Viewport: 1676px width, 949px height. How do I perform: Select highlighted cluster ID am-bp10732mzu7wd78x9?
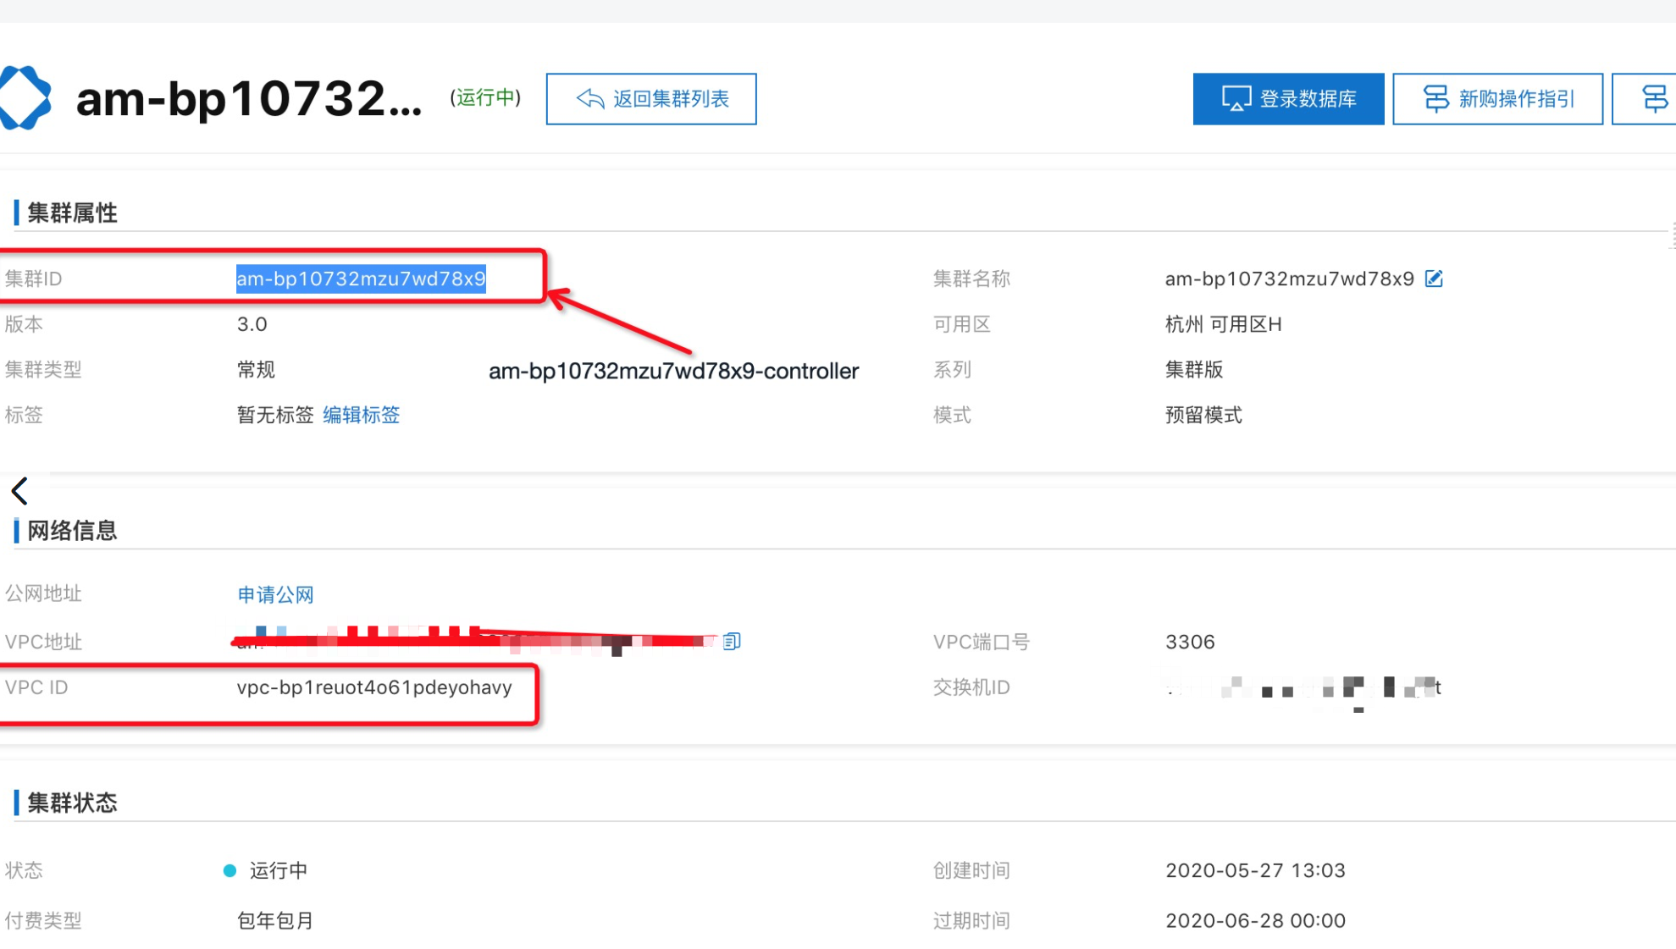click(x=361, y=279)
